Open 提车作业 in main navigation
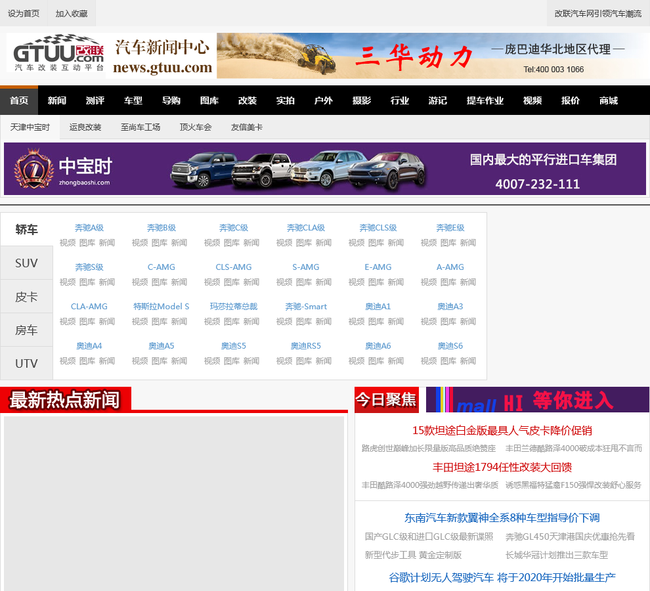The image size is (650, 591). point(485,100)
